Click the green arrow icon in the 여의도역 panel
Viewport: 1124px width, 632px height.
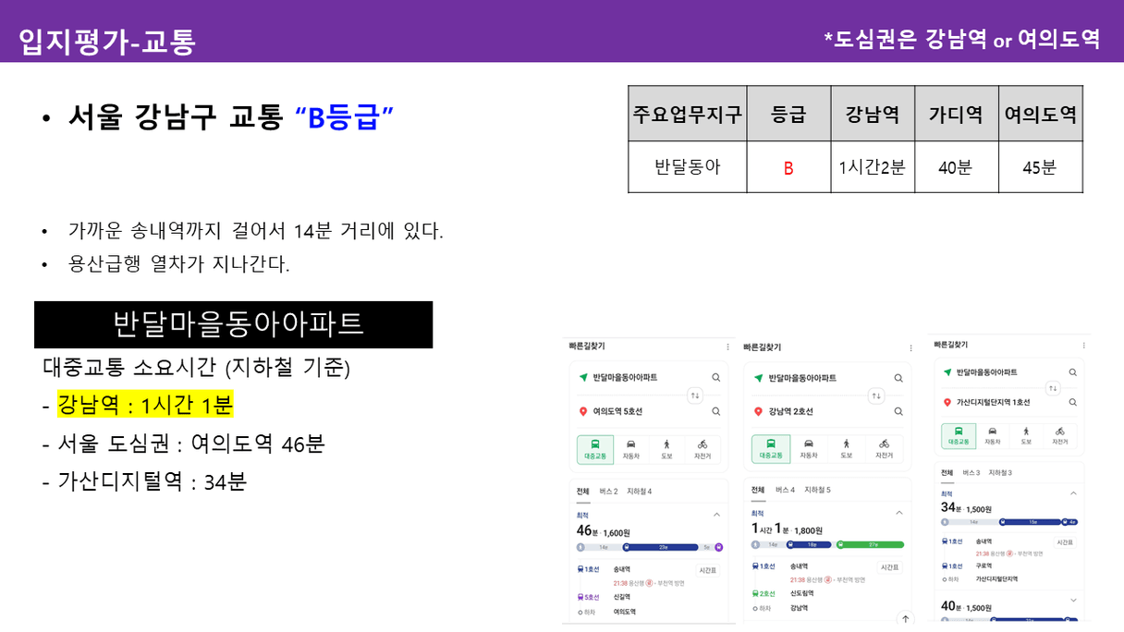tap(583, 378)
